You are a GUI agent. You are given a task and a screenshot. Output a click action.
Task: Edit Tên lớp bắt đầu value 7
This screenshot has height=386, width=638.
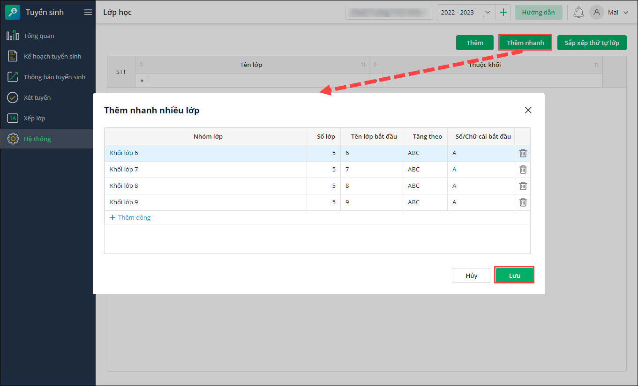tap(372, 170)
